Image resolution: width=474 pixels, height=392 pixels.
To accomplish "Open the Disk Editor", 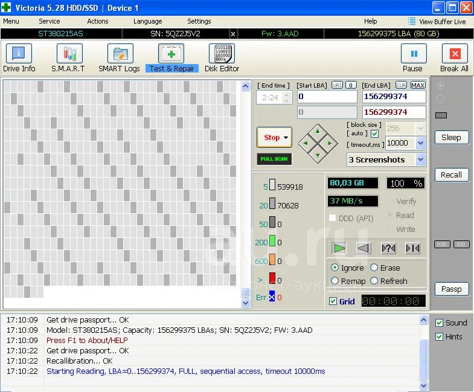I will click(222, 58).
